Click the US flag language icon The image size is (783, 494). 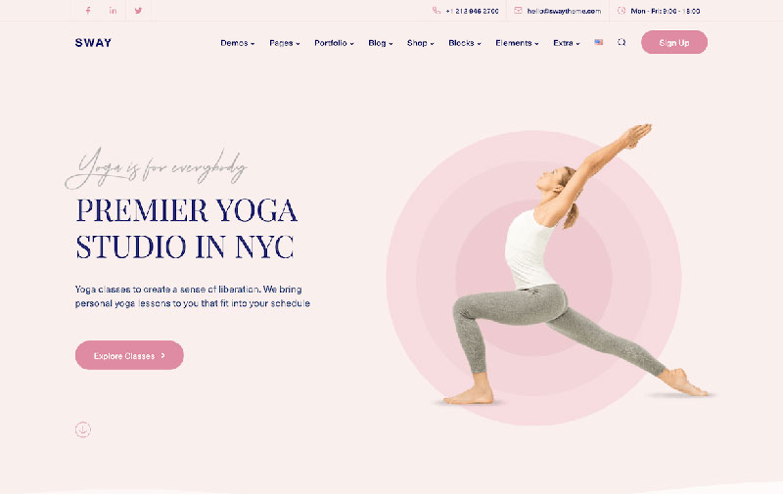(x=598, y=42)
